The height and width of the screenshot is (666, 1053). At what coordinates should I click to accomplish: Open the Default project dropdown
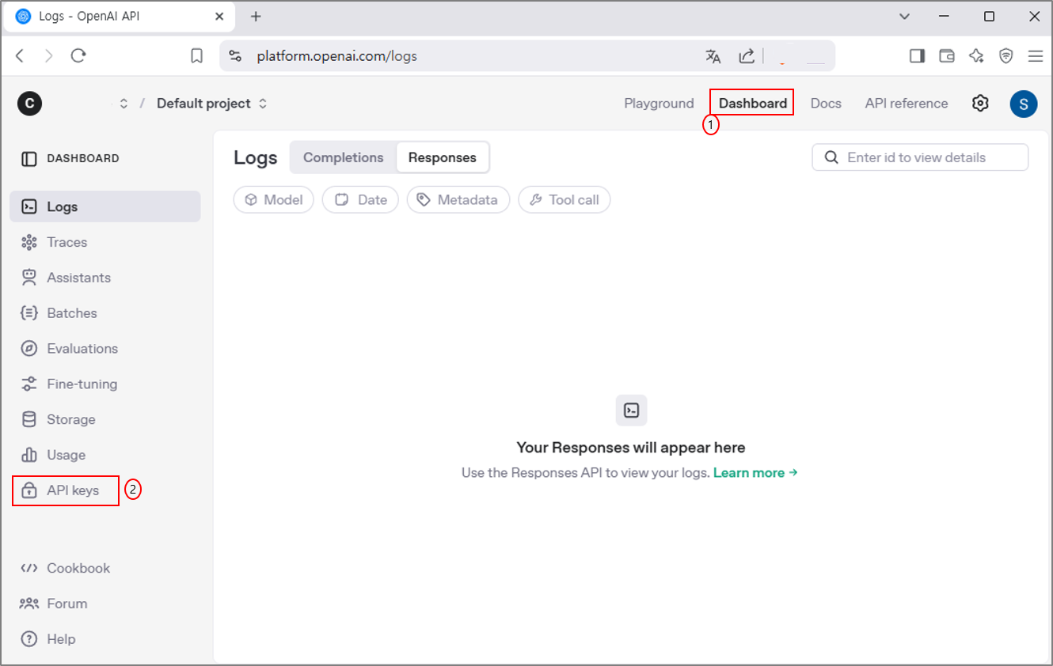tap(211, 104)
